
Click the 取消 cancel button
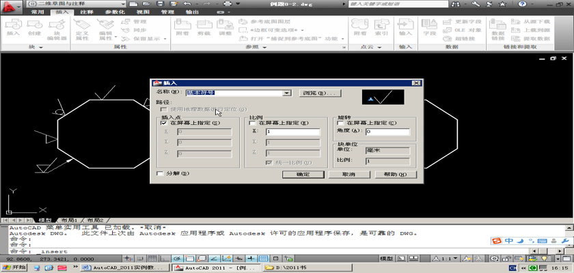click(349, 174)
